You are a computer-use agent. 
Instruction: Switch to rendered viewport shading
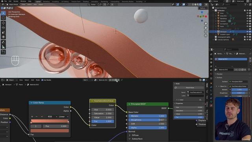coord(200,4)
